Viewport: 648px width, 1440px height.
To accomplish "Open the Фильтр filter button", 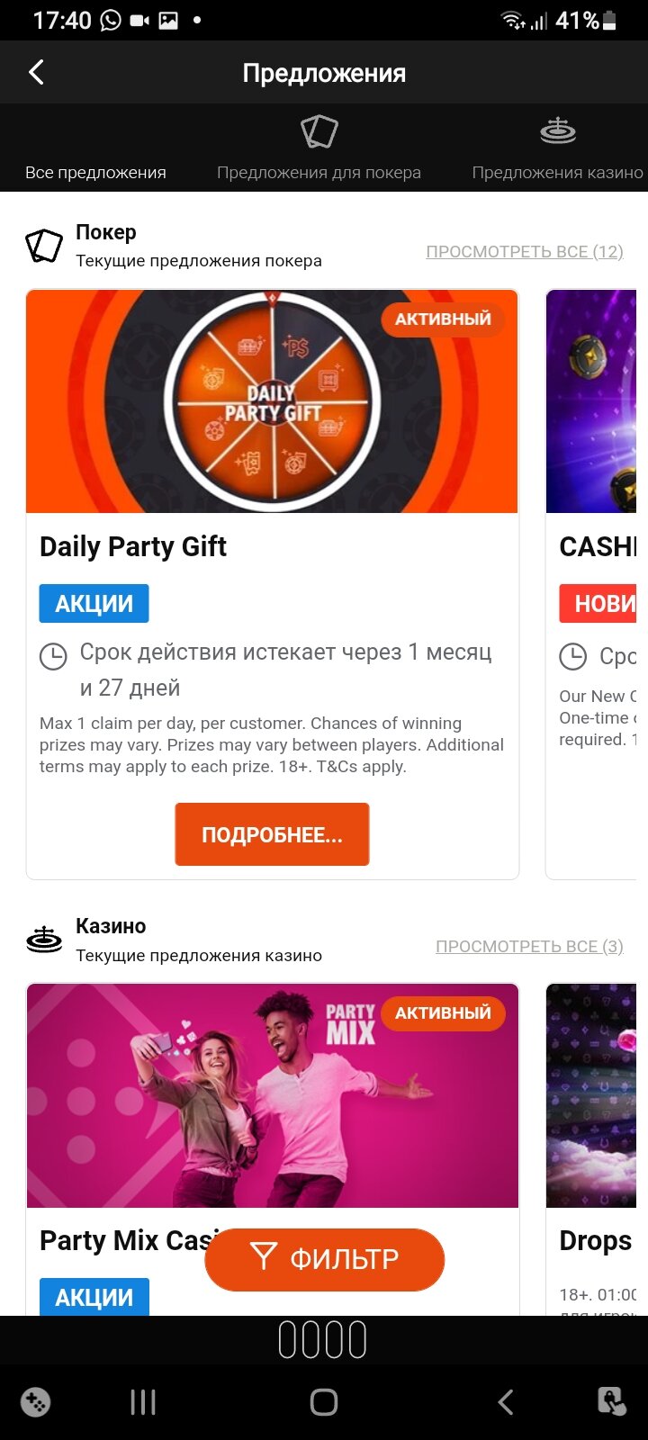I will pos(325,1258).
